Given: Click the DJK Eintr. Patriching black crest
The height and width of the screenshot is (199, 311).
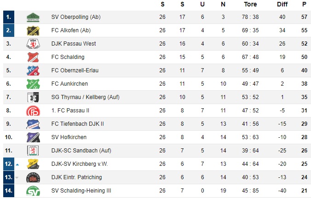Looking at the screenshot, I should pyautogui.click(x=33, y=177).
